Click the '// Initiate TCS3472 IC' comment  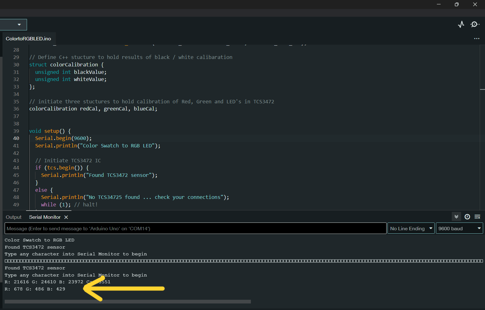pyautogui.click(x=68, y=160)
